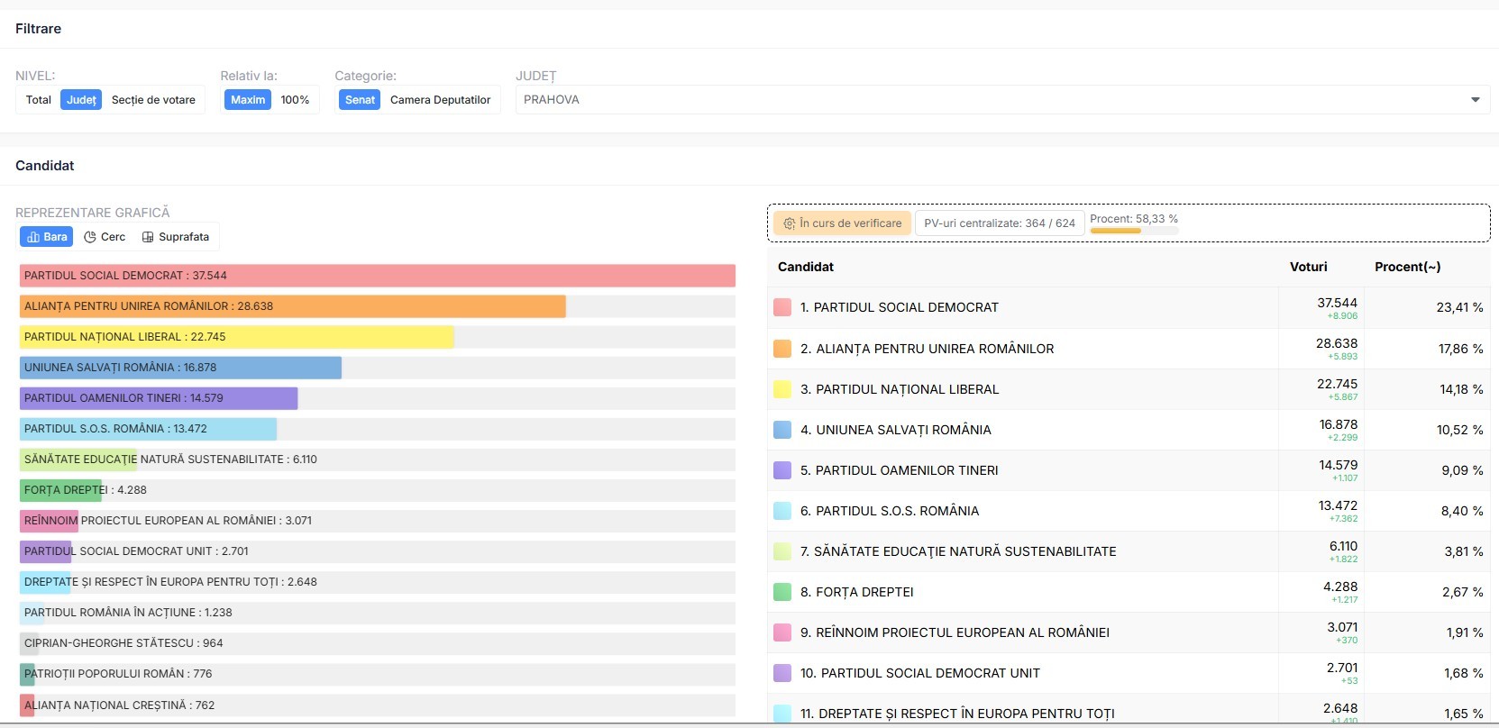Click Reînnoim Proiectul European swatch
This screenshot has width=1499, height=728.
782,632
